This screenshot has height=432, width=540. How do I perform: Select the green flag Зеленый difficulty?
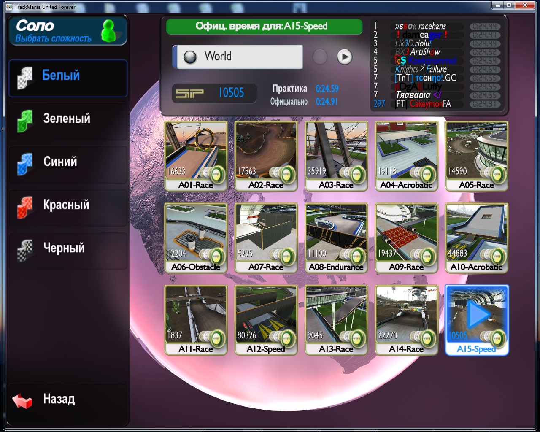pos(68,119)
